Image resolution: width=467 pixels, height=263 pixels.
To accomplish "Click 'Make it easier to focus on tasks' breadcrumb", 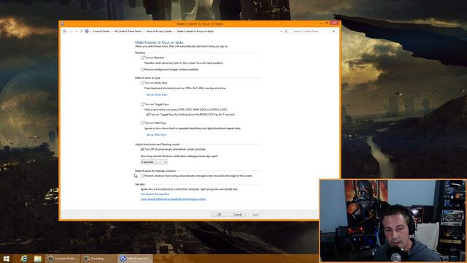I will (x=195, y=31).
